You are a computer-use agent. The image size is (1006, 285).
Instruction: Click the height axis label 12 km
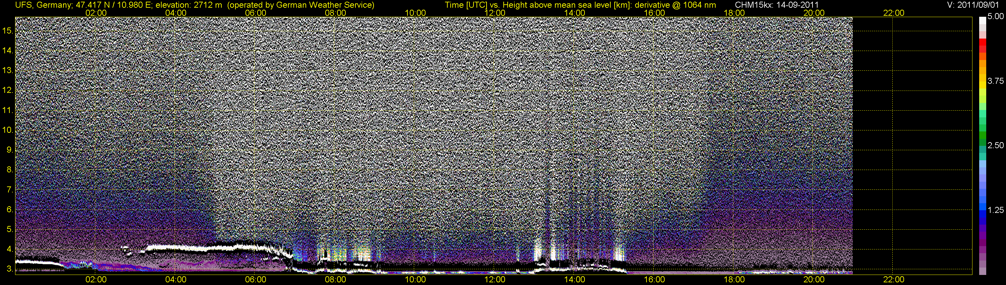[8, 91]
